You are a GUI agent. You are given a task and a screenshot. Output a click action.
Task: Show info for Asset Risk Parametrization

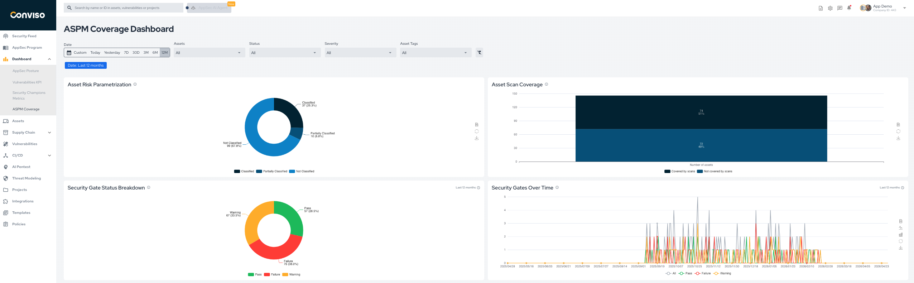[135, 85]
